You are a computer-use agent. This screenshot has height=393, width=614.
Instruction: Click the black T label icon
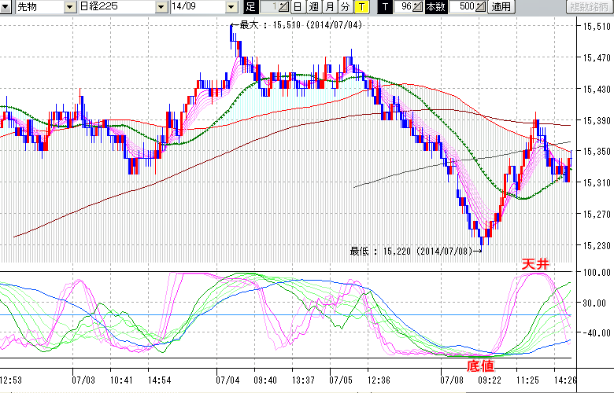pyautogui.click(x=384, y=7)
